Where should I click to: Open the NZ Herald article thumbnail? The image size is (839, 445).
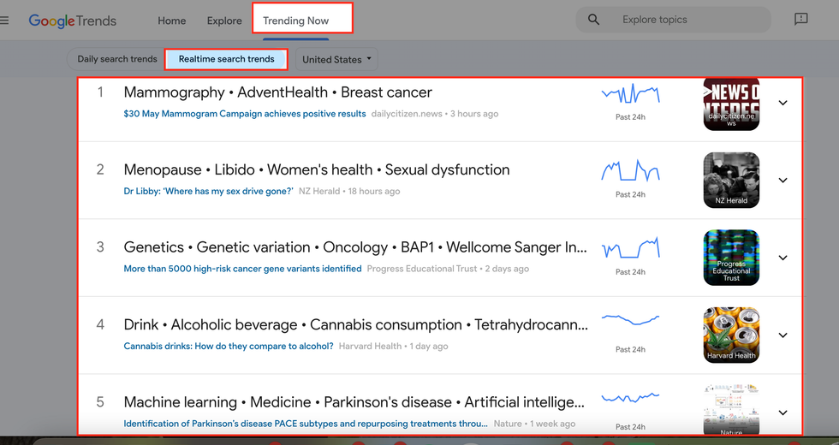[731, 181]
